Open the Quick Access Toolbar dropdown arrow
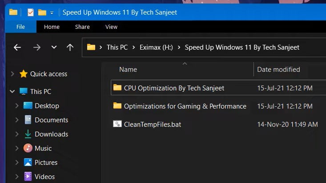Screen dimensions: 326x183 coord(52,12)
